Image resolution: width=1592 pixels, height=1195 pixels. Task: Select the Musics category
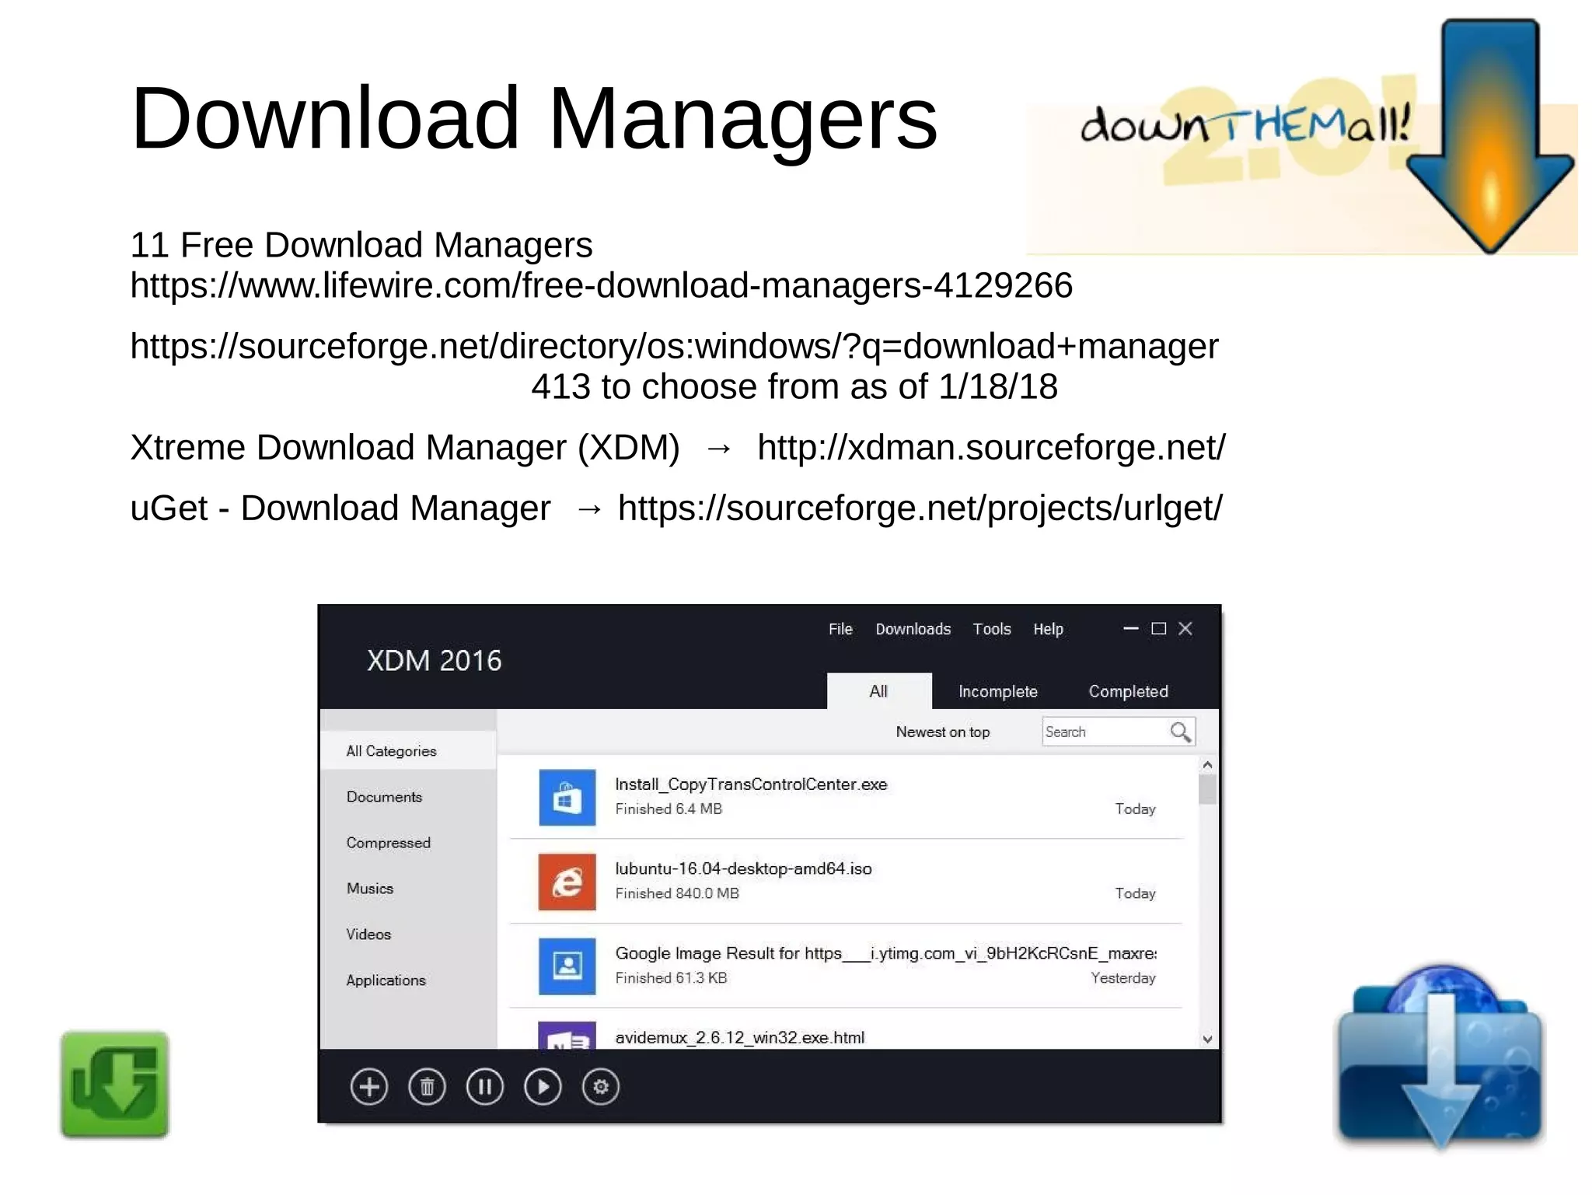click(370, 889)
